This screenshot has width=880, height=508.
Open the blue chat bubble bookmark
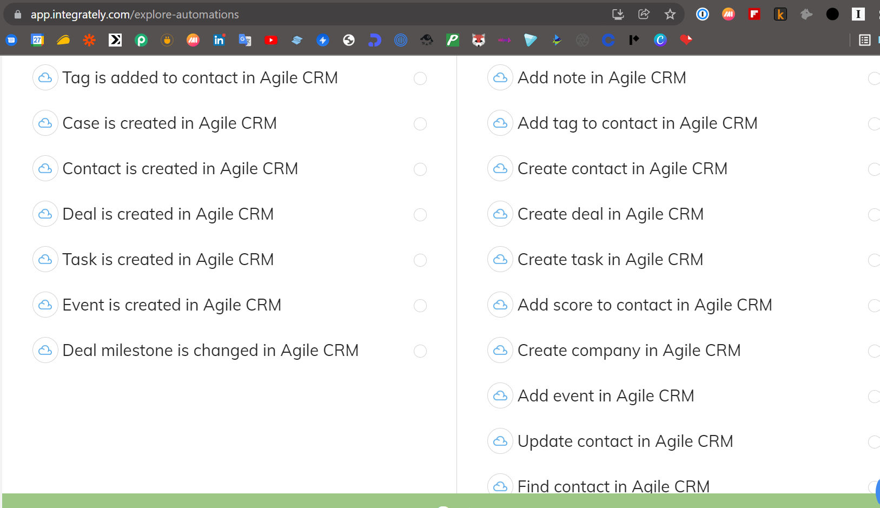pos(11,40)
